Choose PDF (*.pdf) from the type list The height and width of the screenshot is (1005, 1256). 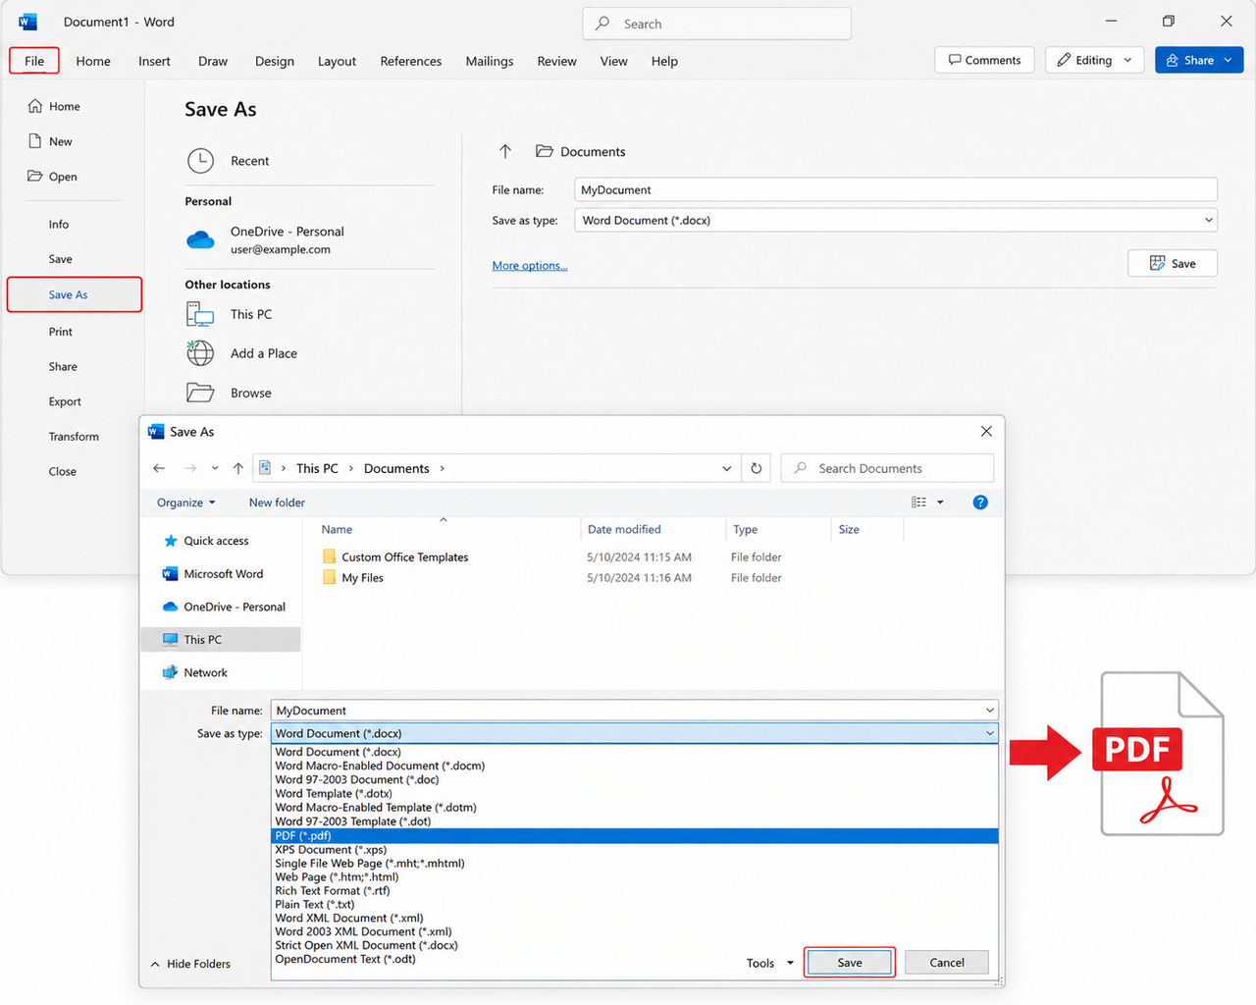(634, 836)
